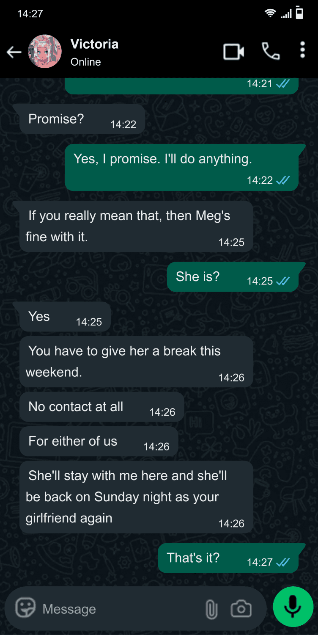Tap the "Meg's fine with it" message

click(136, 226)
